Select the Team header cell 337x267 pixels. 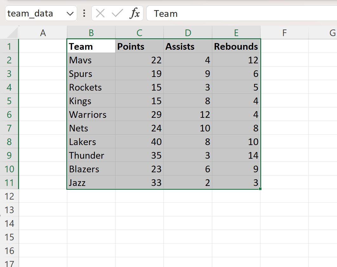pos(91,46)
